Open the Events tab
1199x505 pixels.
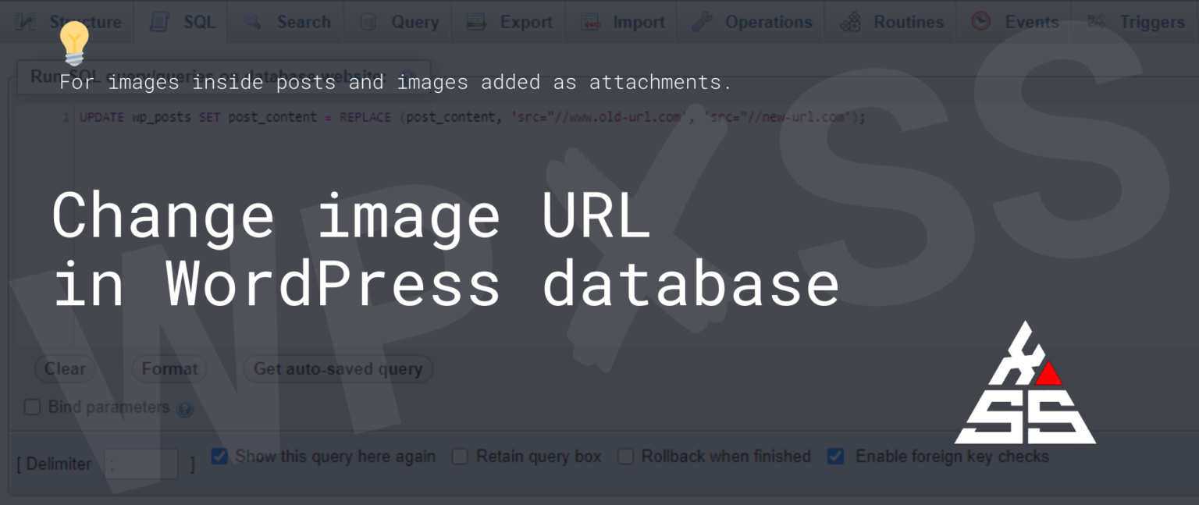(1014, 22)
